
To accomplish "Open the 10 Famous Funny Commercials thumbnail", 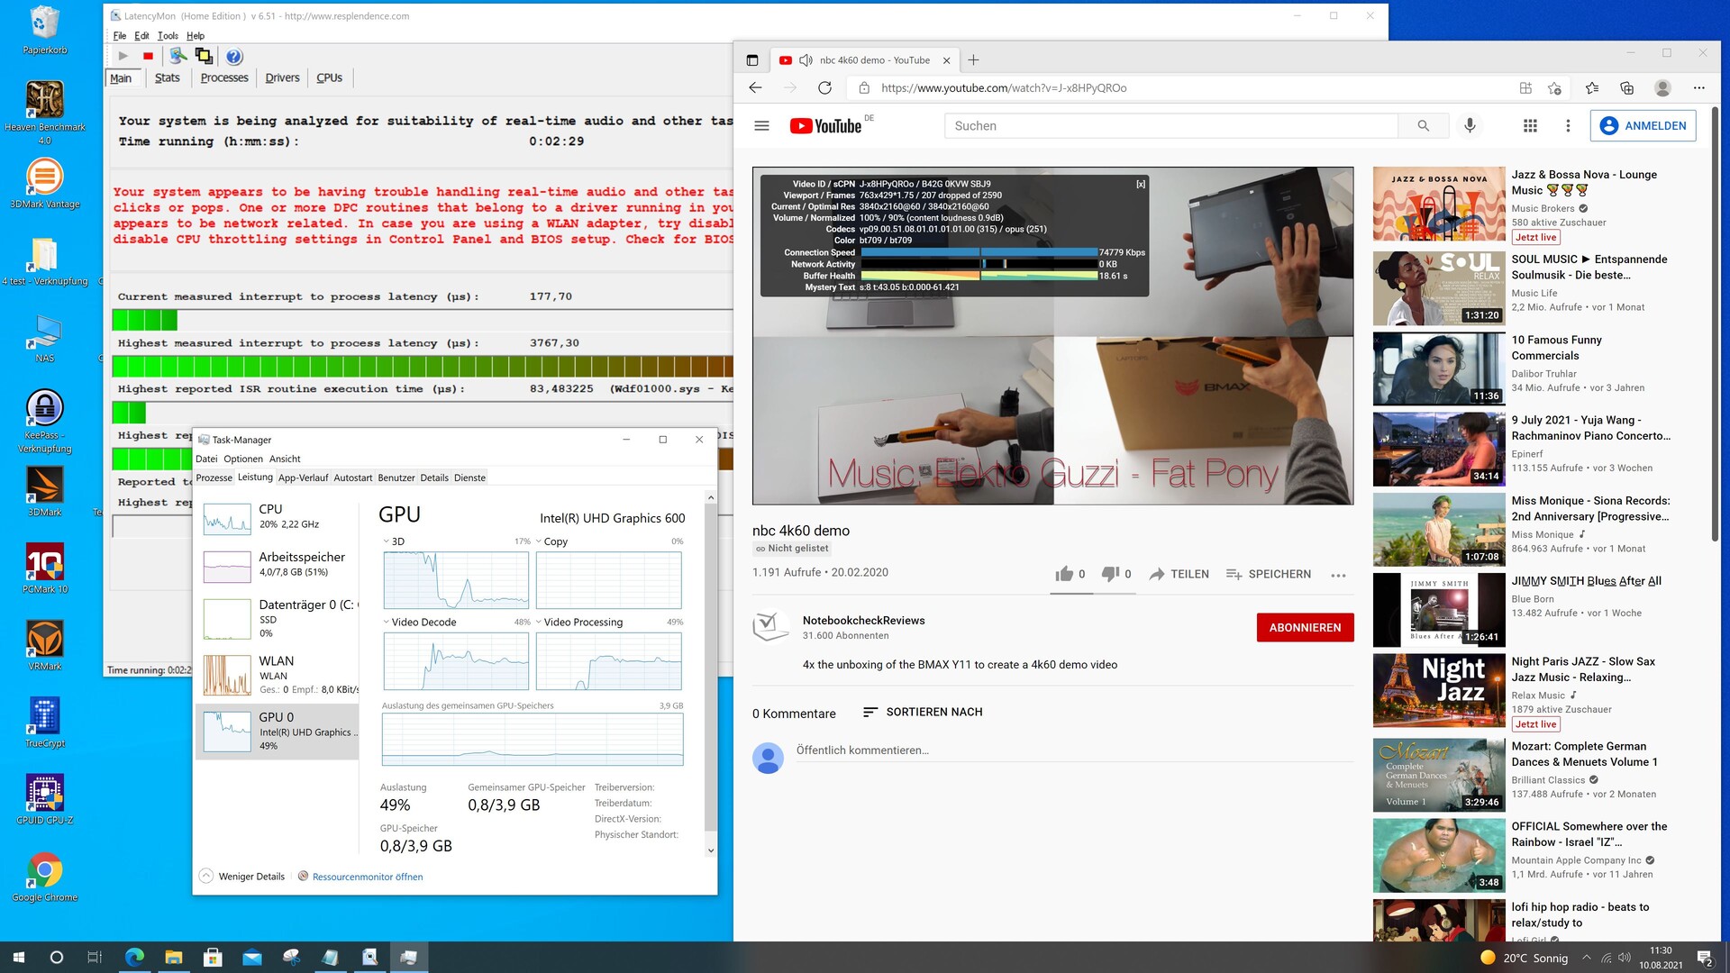I will click(1438, 368).
